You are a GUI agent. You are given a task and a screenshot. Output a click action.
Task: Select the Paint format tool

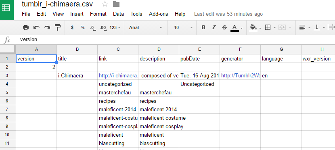[58, 27]
